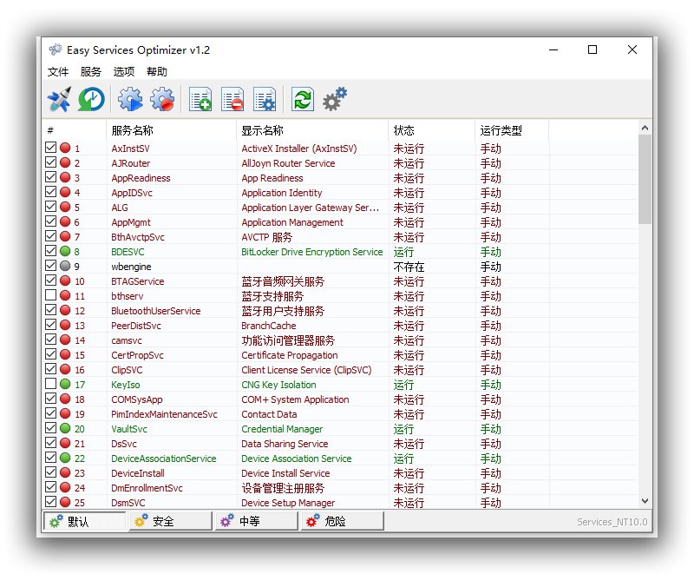This screenshot has width=694, height=574.
Task: Toggle checkbox for camsvc row
Action: point(50,340)
